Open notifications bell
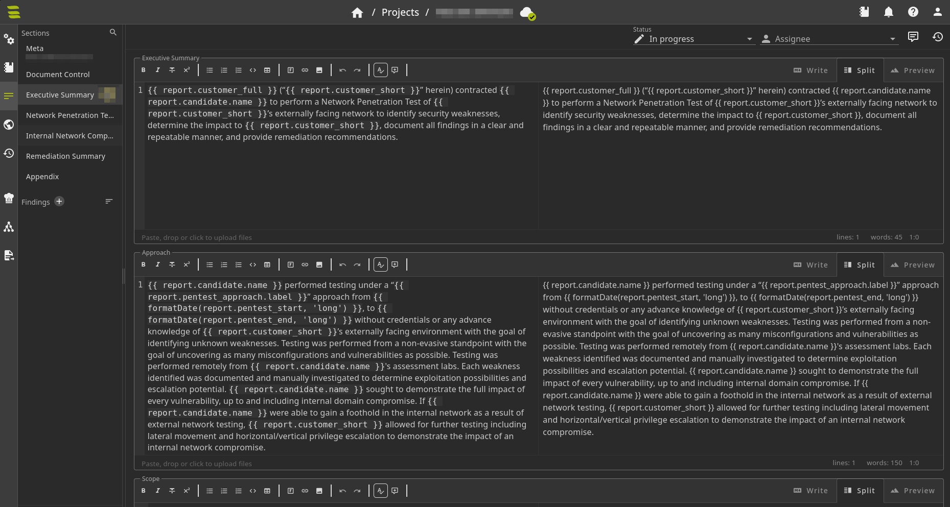The image size is (950, 507). [x=889, y=12]
